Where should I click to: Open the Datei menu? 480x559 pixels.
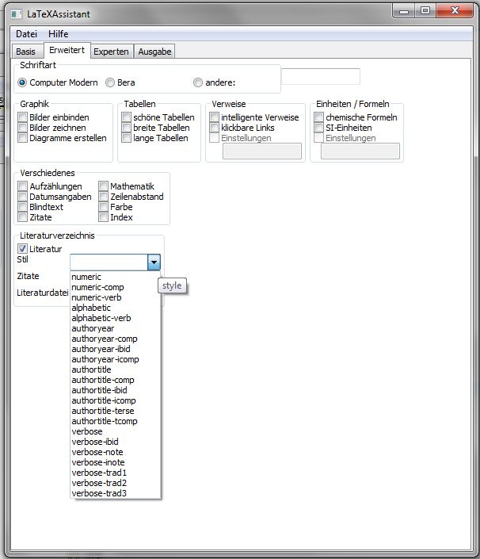pos(26,34)
